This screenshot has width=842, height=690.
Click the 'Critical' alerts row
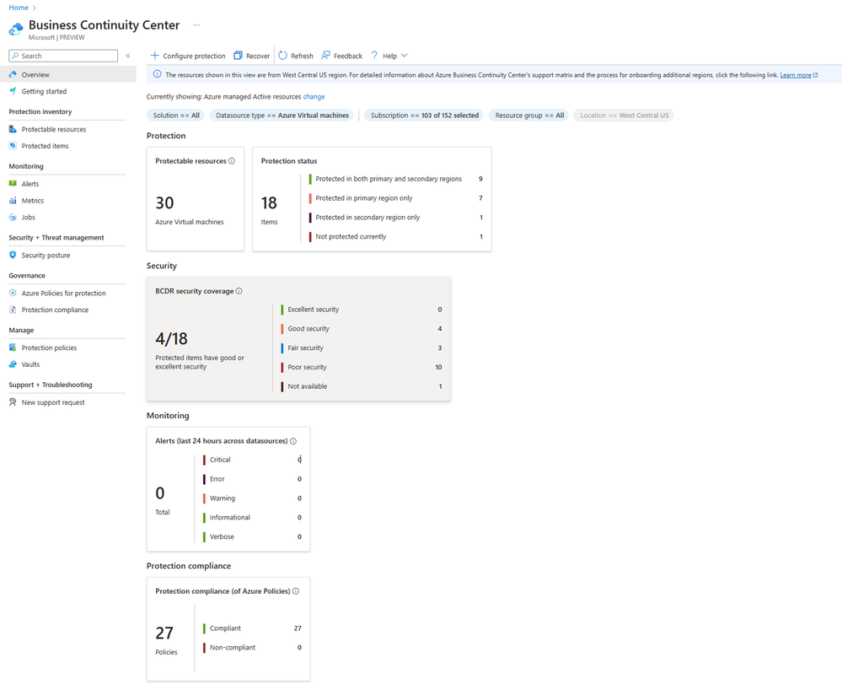pyautogui.click(x=252, y=460)
